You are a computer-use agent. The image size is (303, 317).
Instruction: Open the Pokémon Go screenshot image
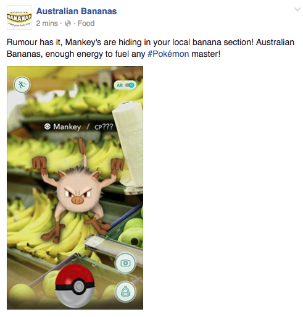coord(75,188)
